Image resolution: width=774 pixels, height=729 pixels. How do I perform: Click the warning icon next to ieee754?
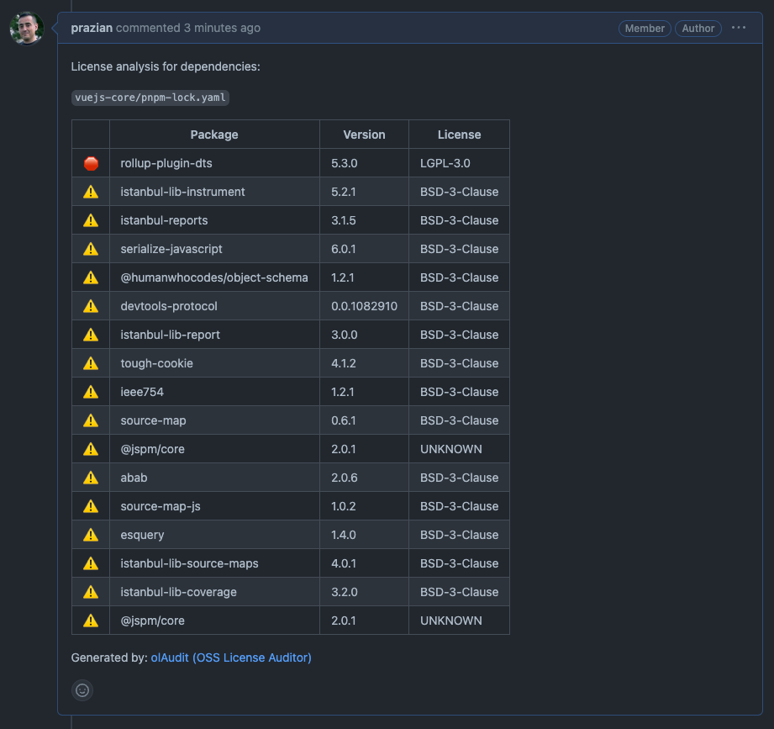[90, 392]
